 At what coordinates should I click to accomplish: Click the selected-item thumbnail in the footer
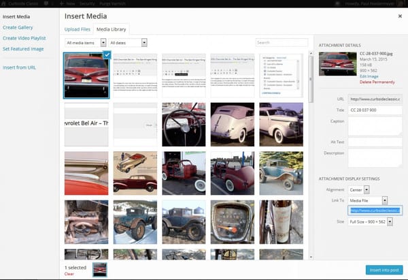coord(100,270)
